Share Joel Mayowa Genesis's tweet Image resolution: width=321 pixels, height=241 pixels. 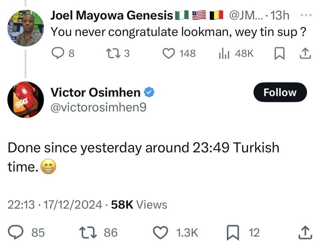tap(305, 53)
